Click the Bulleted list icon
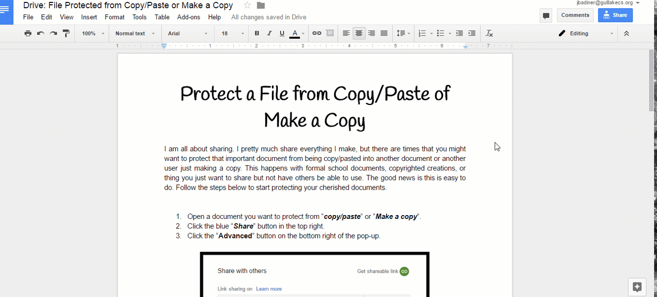Image resolution: width=657 pixels, height=297 pixels. [441, 34]
